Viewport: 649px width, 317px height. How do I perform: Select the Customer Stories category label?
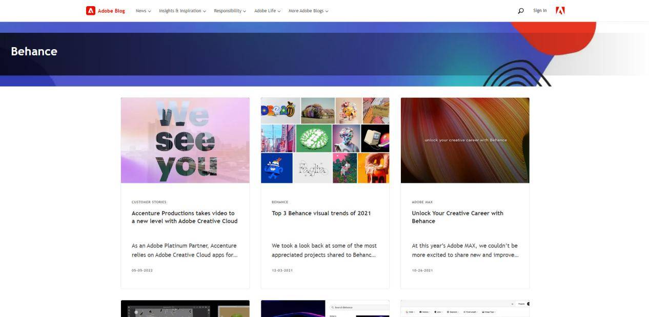coord(149,202)
